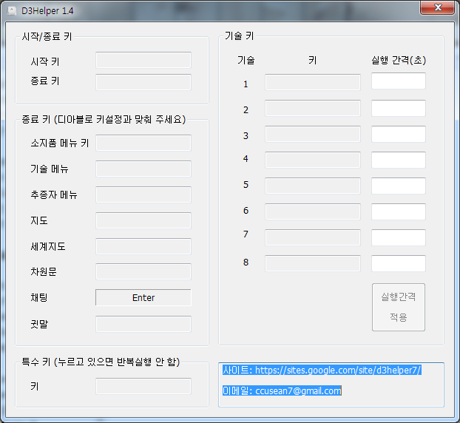Viewport: 460px width, 423px height.
Task: Set interval box for skill 4
Action: (399, 160)
